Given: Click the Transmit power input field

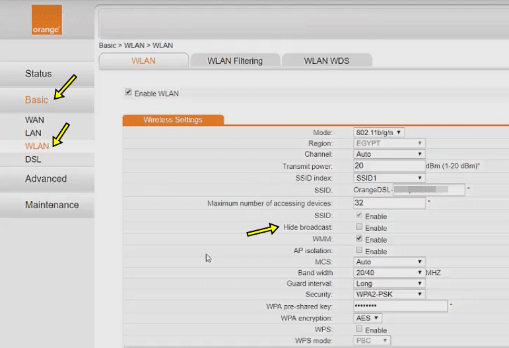Looking at the screenshot, I should [390, 166].
